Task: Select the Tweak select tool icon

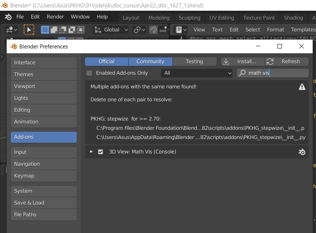Action: coord(29,30)
